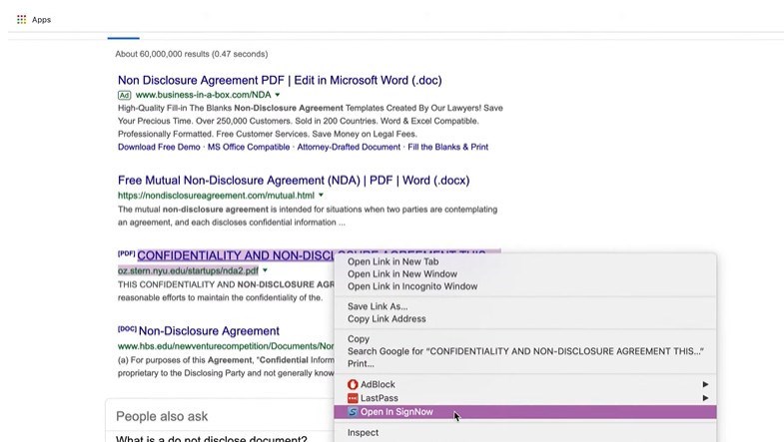Click the oz.stern.nyu.edu/startups/nda2.pdf URL
This screenshot has height=442, width=784.
[x=188, y=270]
